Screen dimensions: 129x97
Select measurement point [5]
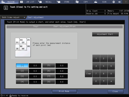[x=49, y=65]
